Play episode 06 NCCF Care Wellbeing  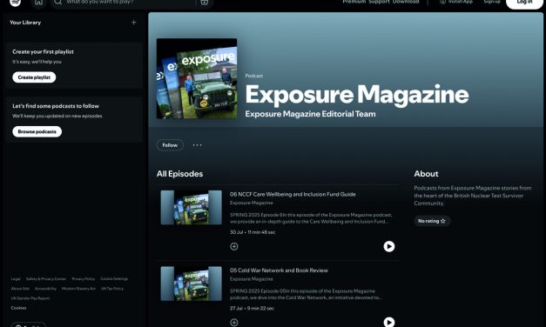(x=389, y=246)
